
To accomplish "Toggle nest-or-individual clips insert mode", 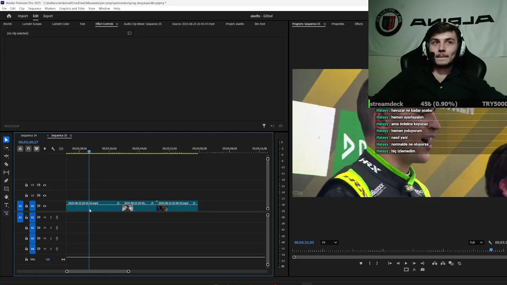I will click(x=20, y=148).
